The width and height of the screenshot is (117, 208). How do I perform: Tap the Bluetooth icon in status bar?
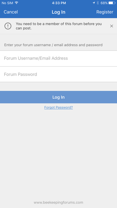[x=98, y=3]
